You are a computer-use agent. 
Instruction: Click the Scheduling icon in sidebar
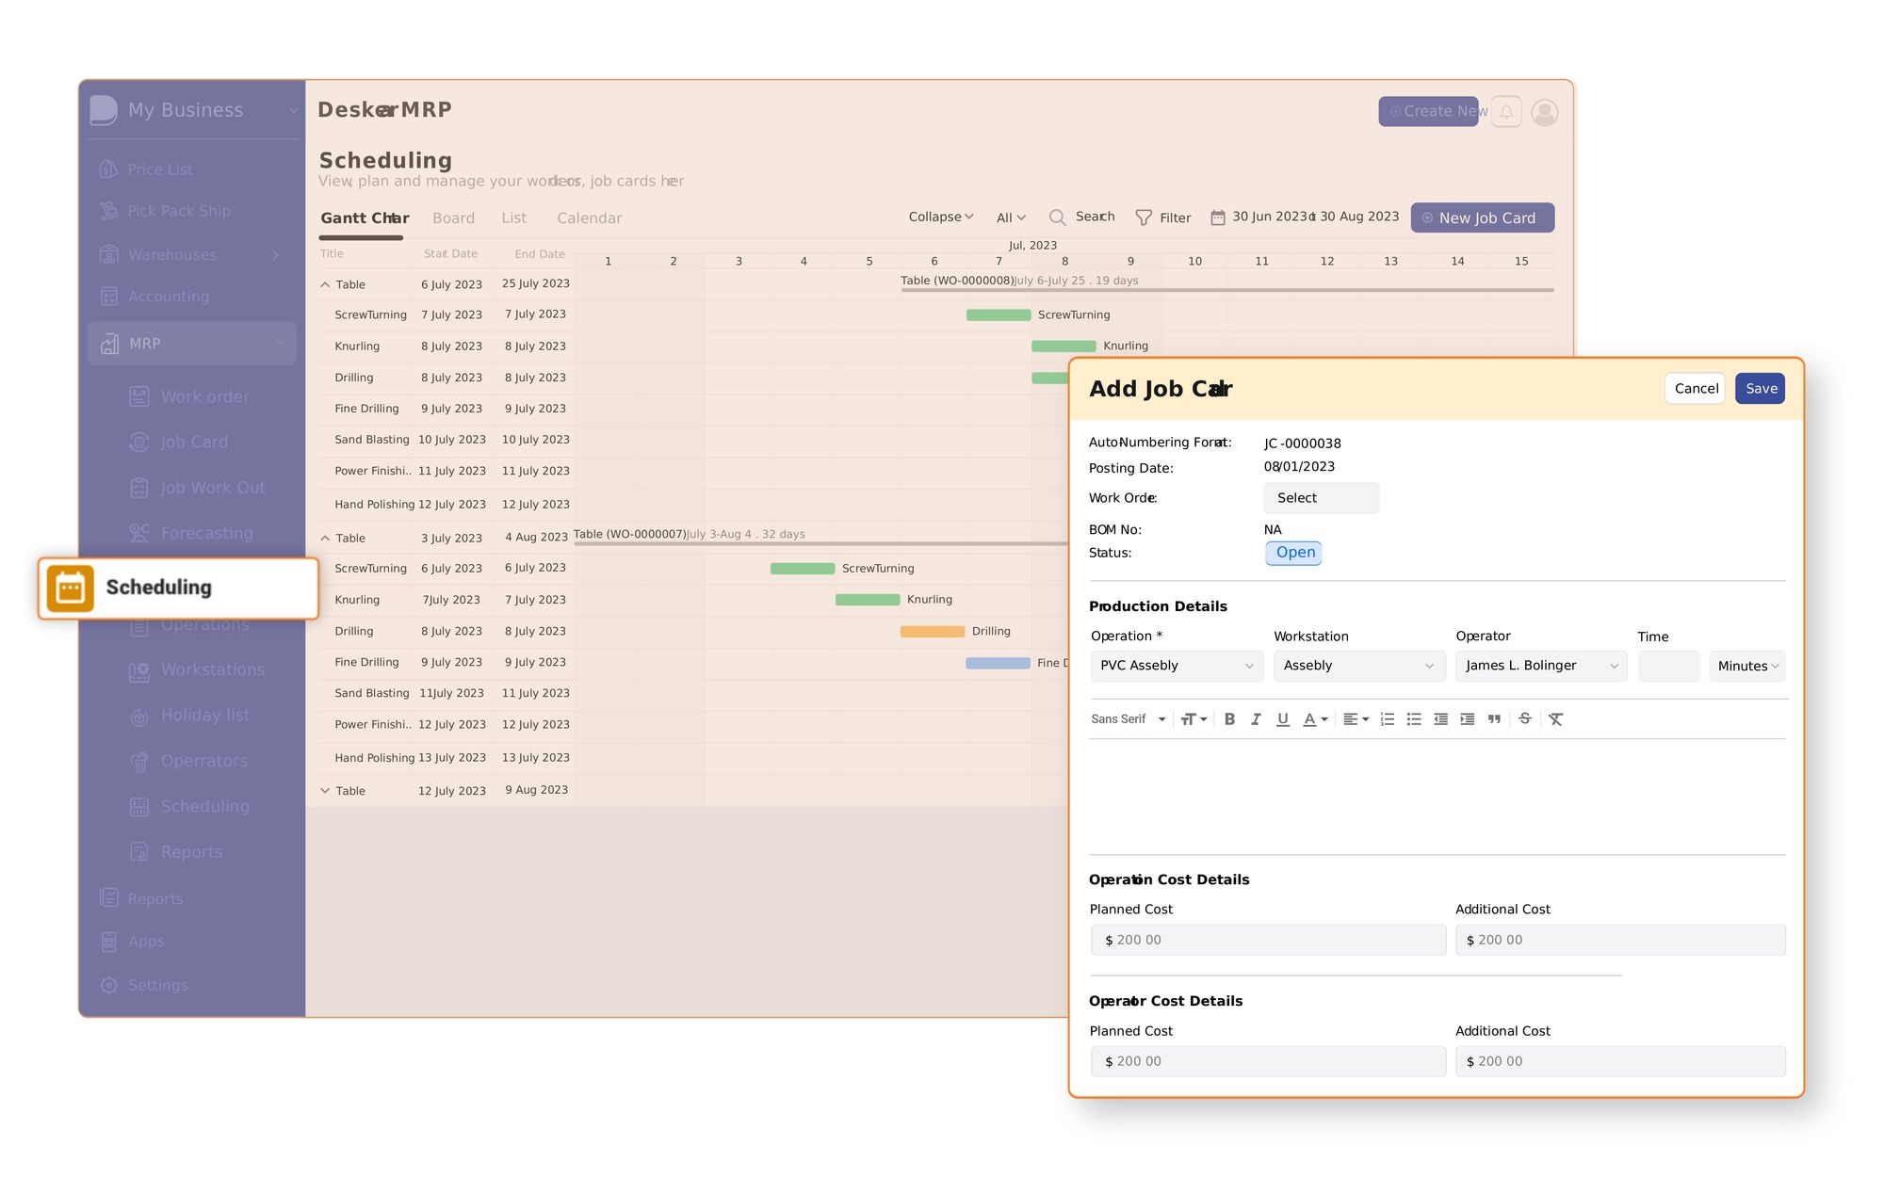[72, 588]
